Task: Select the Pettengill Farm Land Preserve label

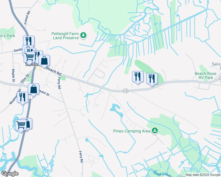Action: [x=65, y=36]
